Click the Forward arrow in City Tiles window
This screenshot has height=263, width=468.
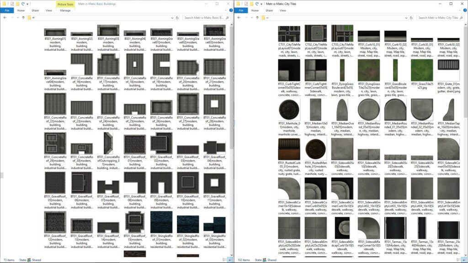coord(246,17)
